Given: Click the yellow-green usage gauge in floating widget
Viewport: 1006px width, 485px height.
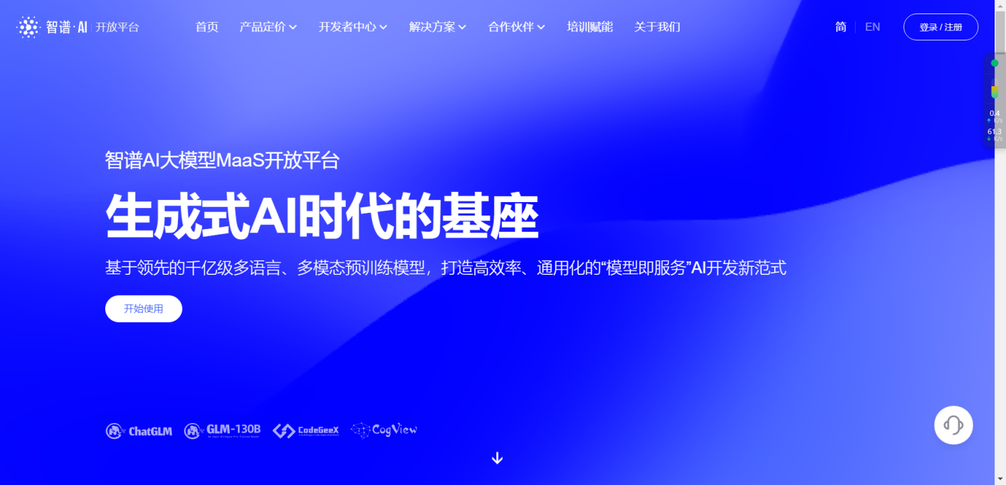Looking at the screenshot, I should tap(995, 92).
